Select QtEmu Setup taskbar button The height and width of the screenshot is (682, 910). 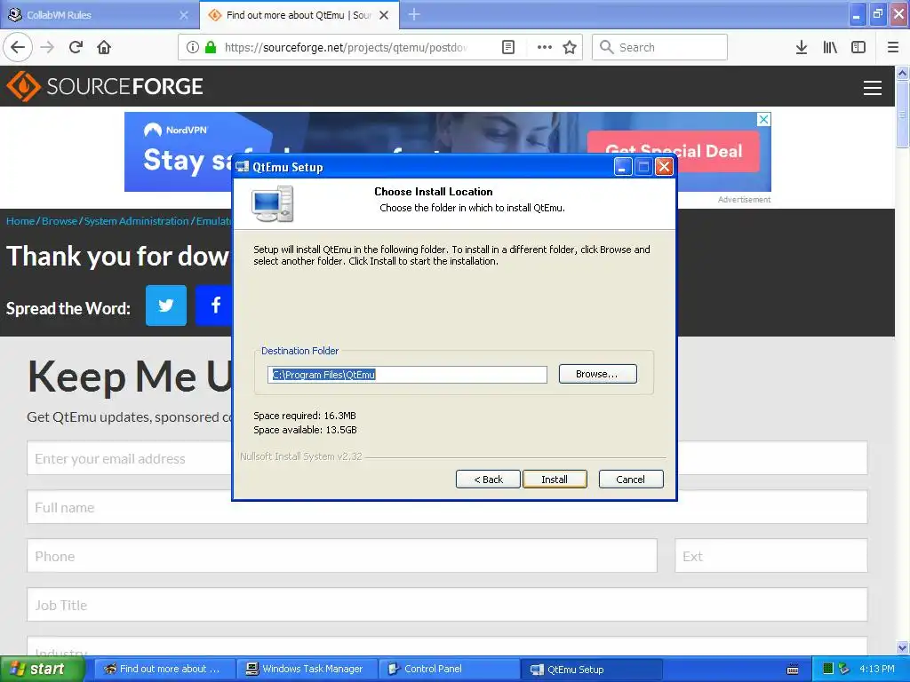(x=592, y=669)
